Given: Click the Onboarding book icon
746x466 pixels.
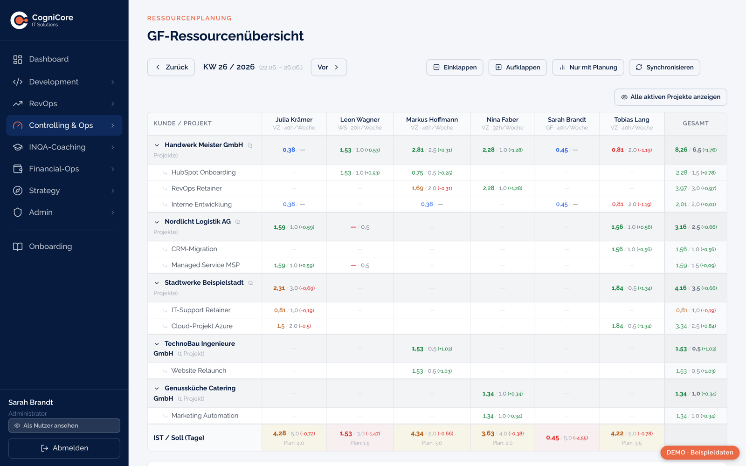Looking at the screenshot, I should coord(18,247).
